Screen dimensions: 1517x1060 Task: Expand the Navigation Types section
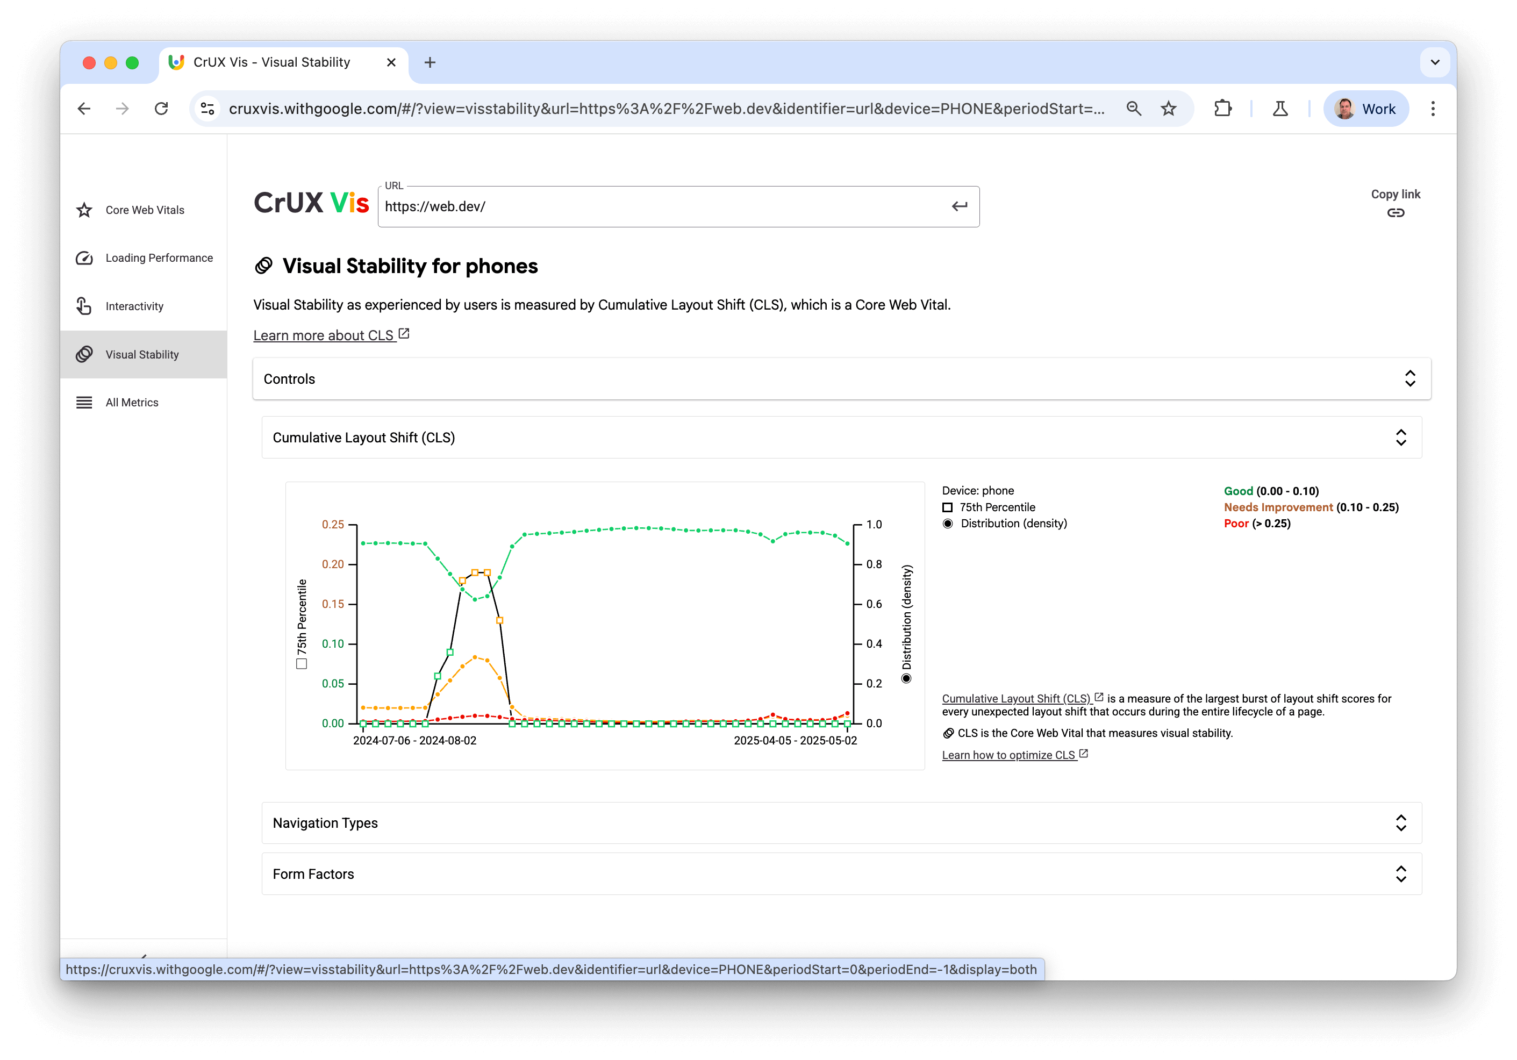point(1401,823)
